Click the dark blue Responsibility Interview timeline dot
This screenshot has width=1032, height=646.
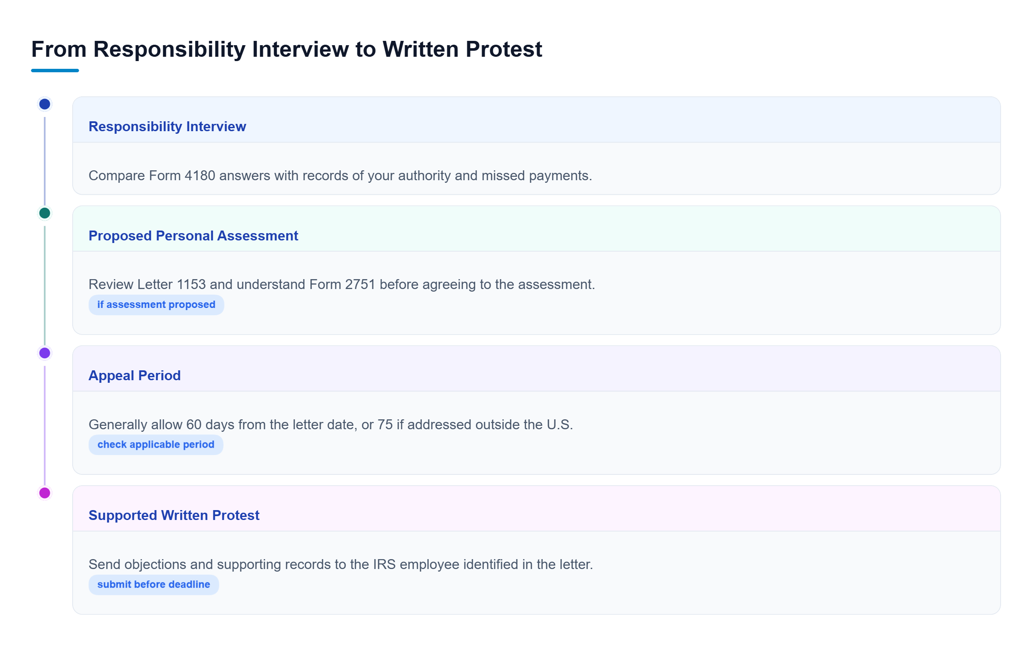[45, 104]
